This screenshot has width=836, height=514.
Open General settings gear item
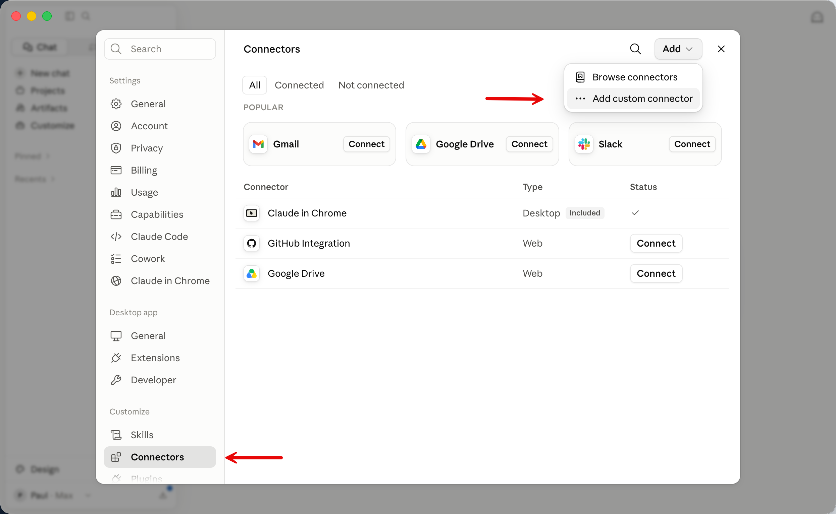(160, 104)
